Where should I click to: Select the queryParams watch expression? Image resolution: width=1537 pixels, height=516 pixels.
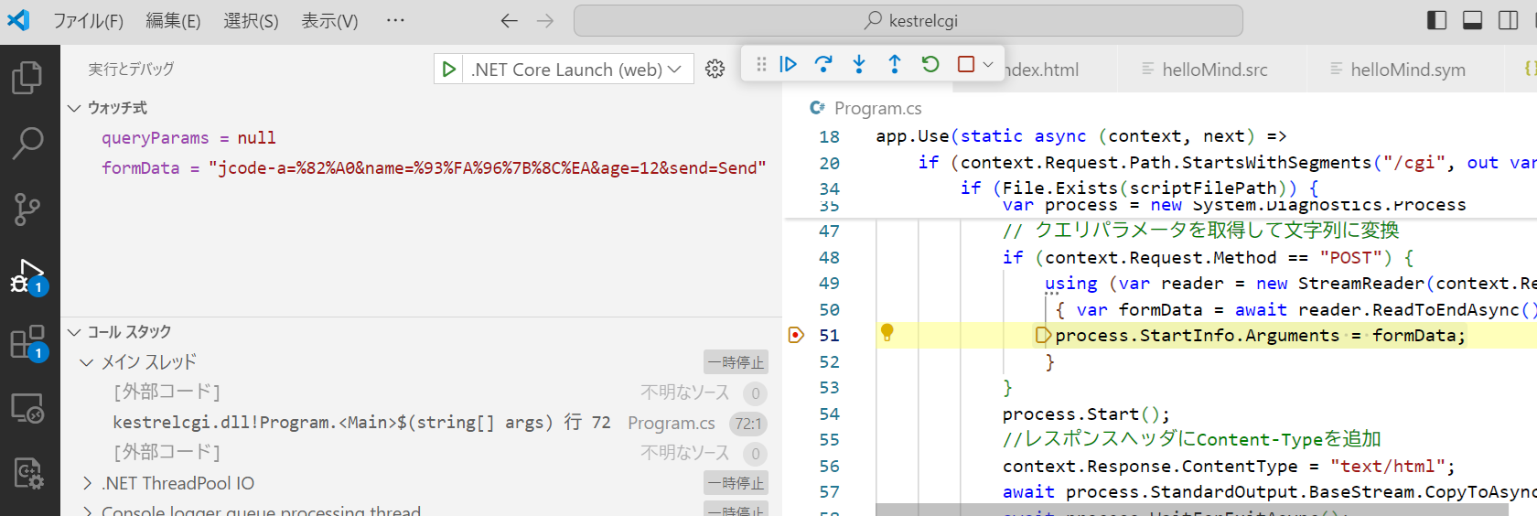click(x=421, y=137)
